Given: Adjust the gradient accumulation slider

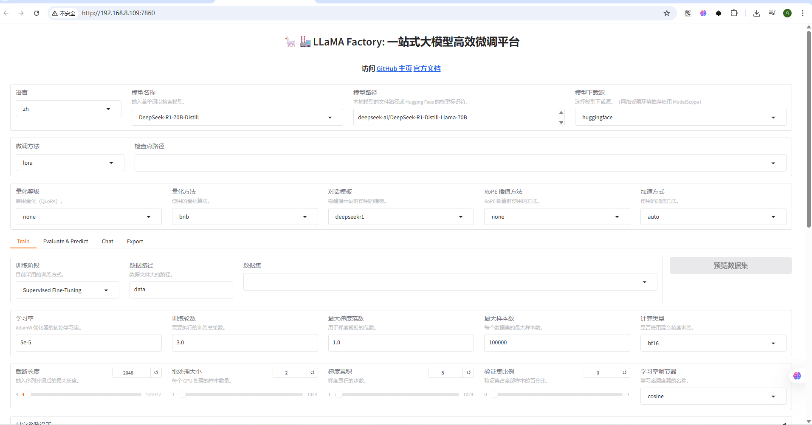Looking at the screenshot, I should [397, 394].
